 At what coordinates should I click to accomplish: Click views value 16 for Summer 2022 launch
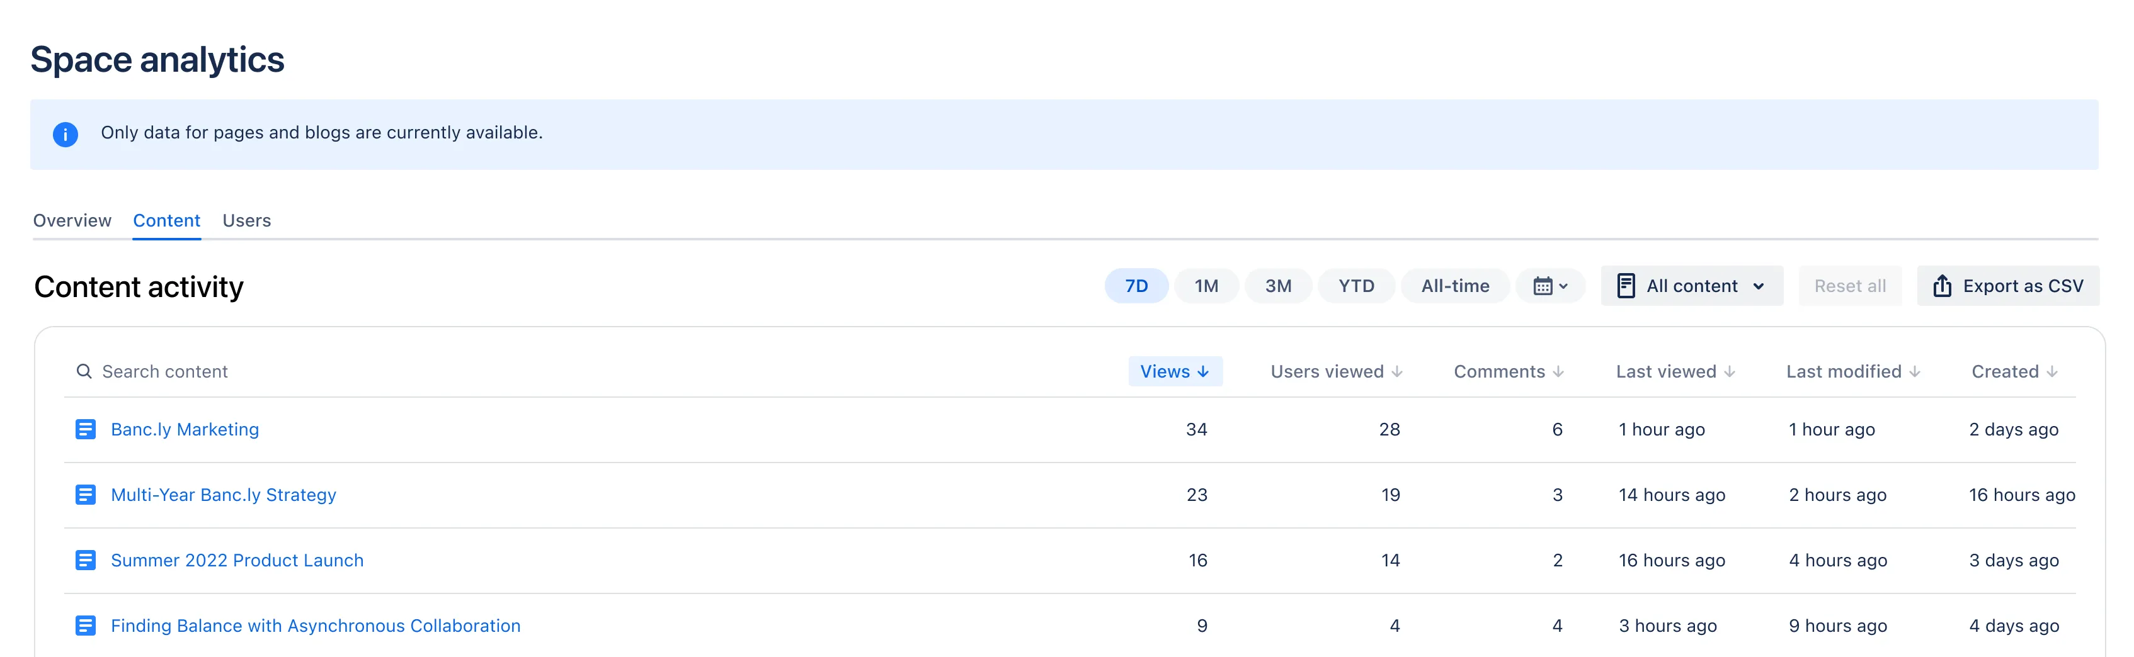coord(1198,560)
